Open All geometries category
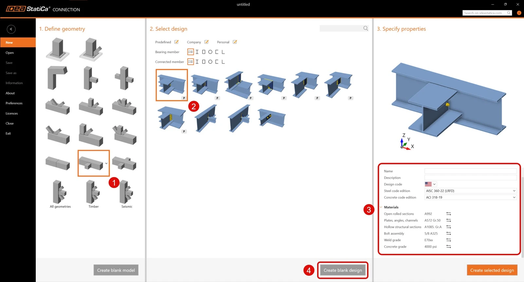 [60, 194]
